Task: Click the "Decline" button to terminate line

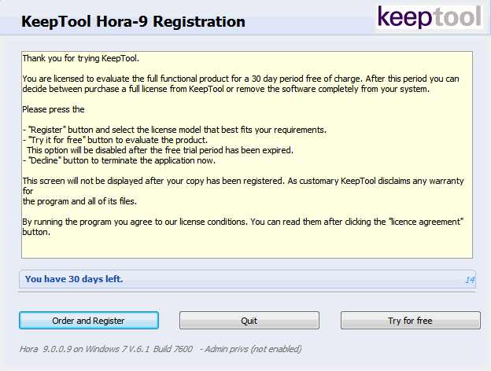Action: point(119,160)
